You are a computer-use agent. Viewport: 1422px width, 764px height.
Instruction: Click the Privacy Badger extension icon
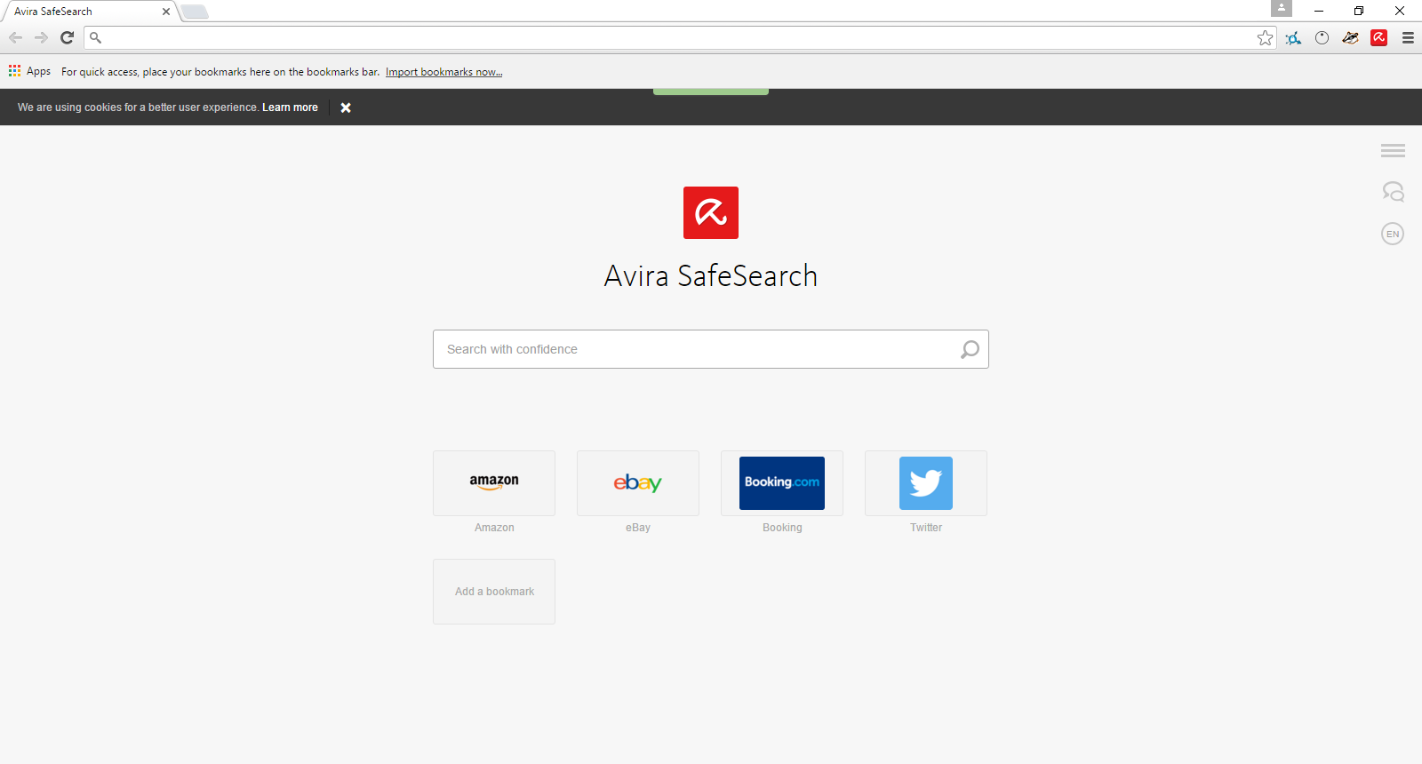pos(1351,37)
